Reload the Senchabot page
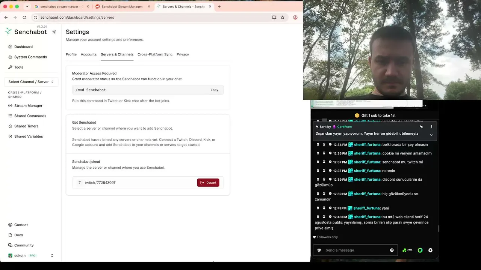481x270 pixels. (24, 17)
